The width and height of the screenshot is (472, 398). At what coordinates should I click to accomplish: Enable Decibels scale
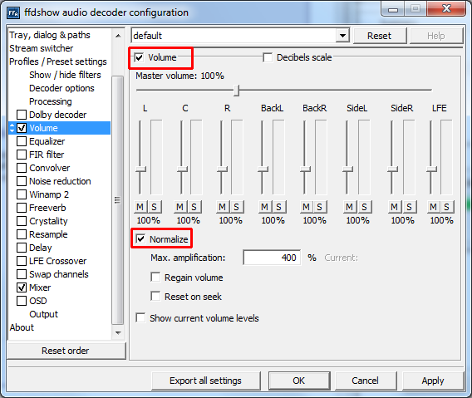coord(268,57)
